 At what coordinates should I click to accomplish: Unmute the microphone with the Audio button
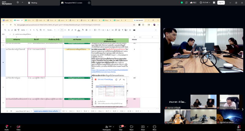coord(6,128)
